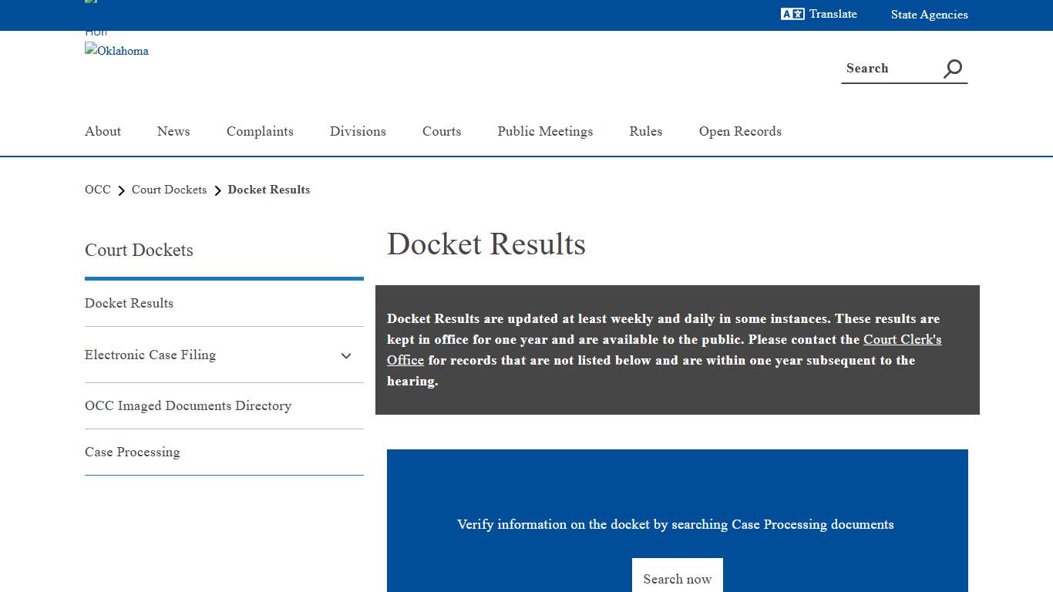Expand the Electronic Case Filing submenu
This screenshot has height=592, width=1053.
pyautogui.click(x=345, y=355)
